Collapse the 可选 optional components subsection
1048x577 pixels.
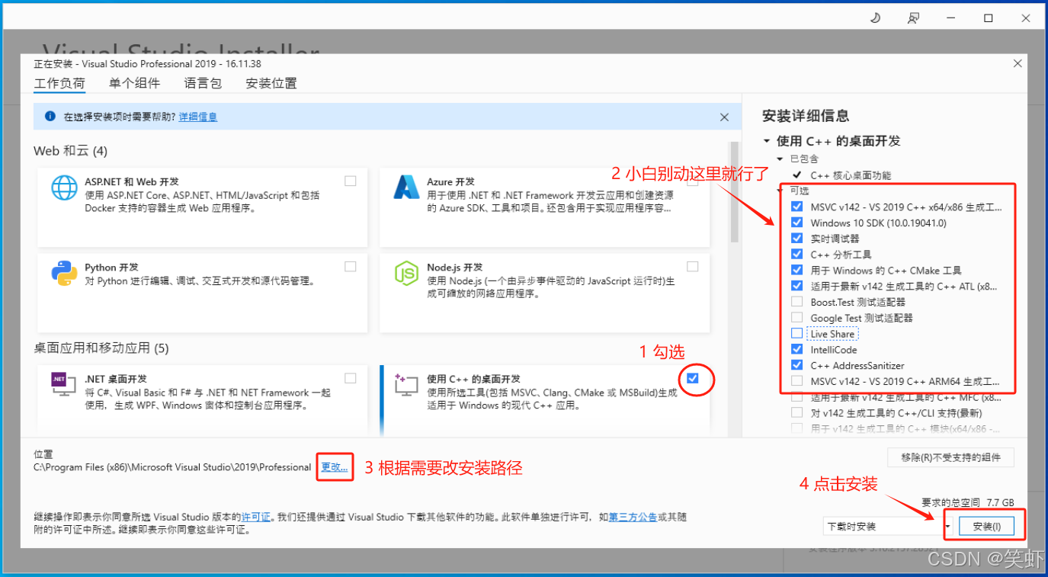tap(780, 190)
